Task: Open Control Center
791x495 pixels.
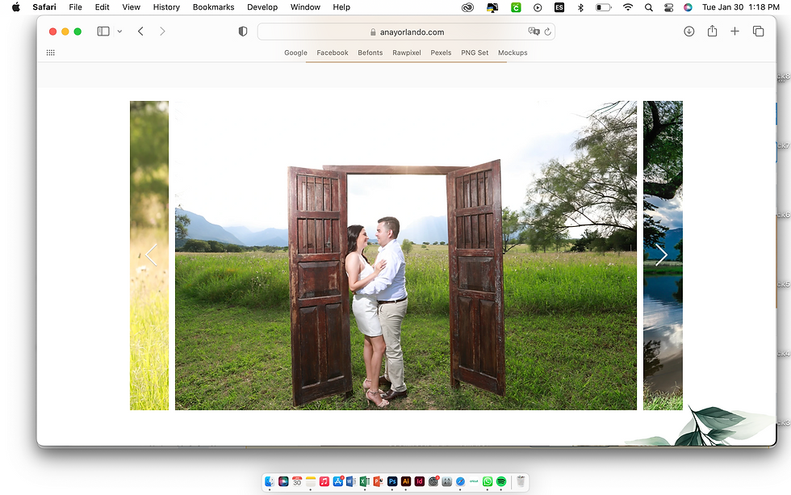Action: tap(669, 7)
